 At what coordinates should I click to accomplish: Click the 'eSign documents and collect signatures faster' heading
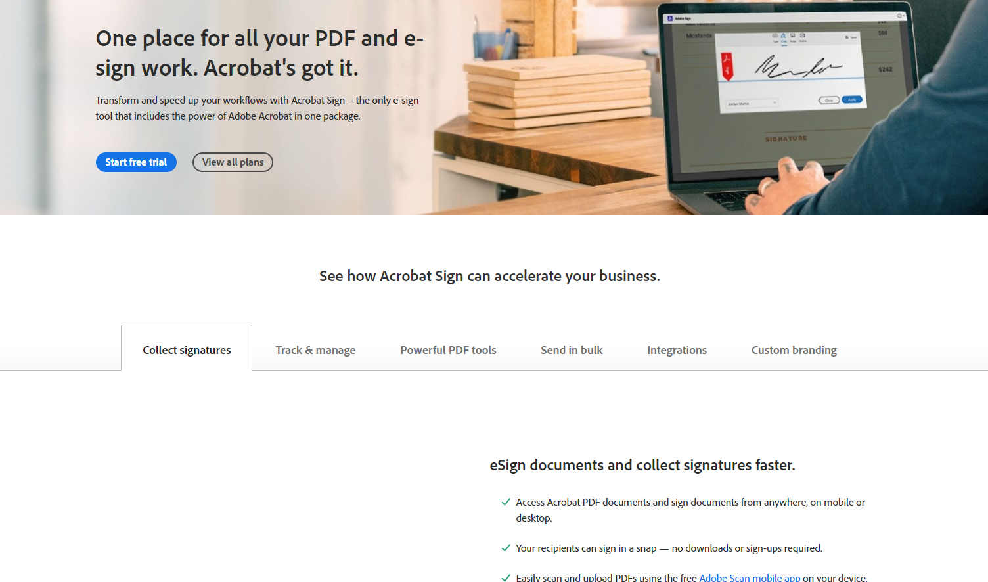(x=642, y=465)
